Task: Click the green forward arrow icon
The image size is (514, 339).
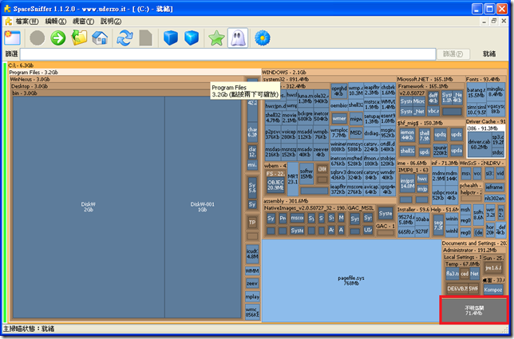Action: [58, 38]
